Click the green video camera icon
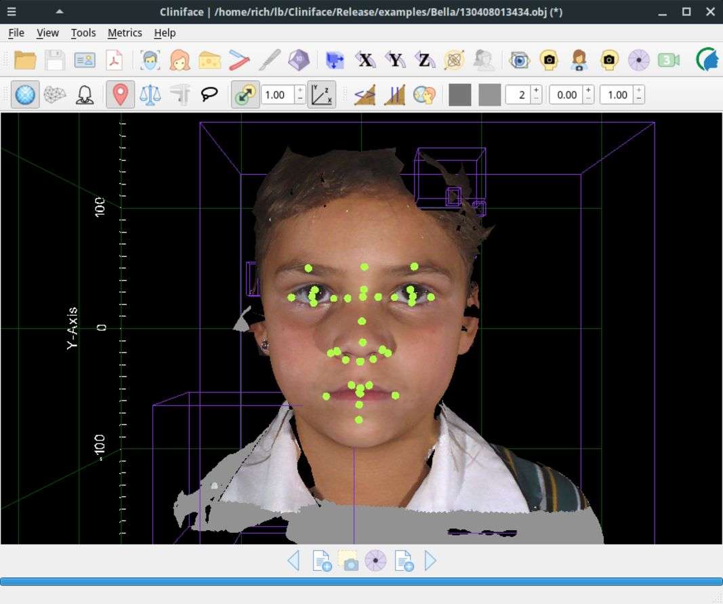Image resolution: width=723 pixels, height=604 pixels. (x=668, y=60)
